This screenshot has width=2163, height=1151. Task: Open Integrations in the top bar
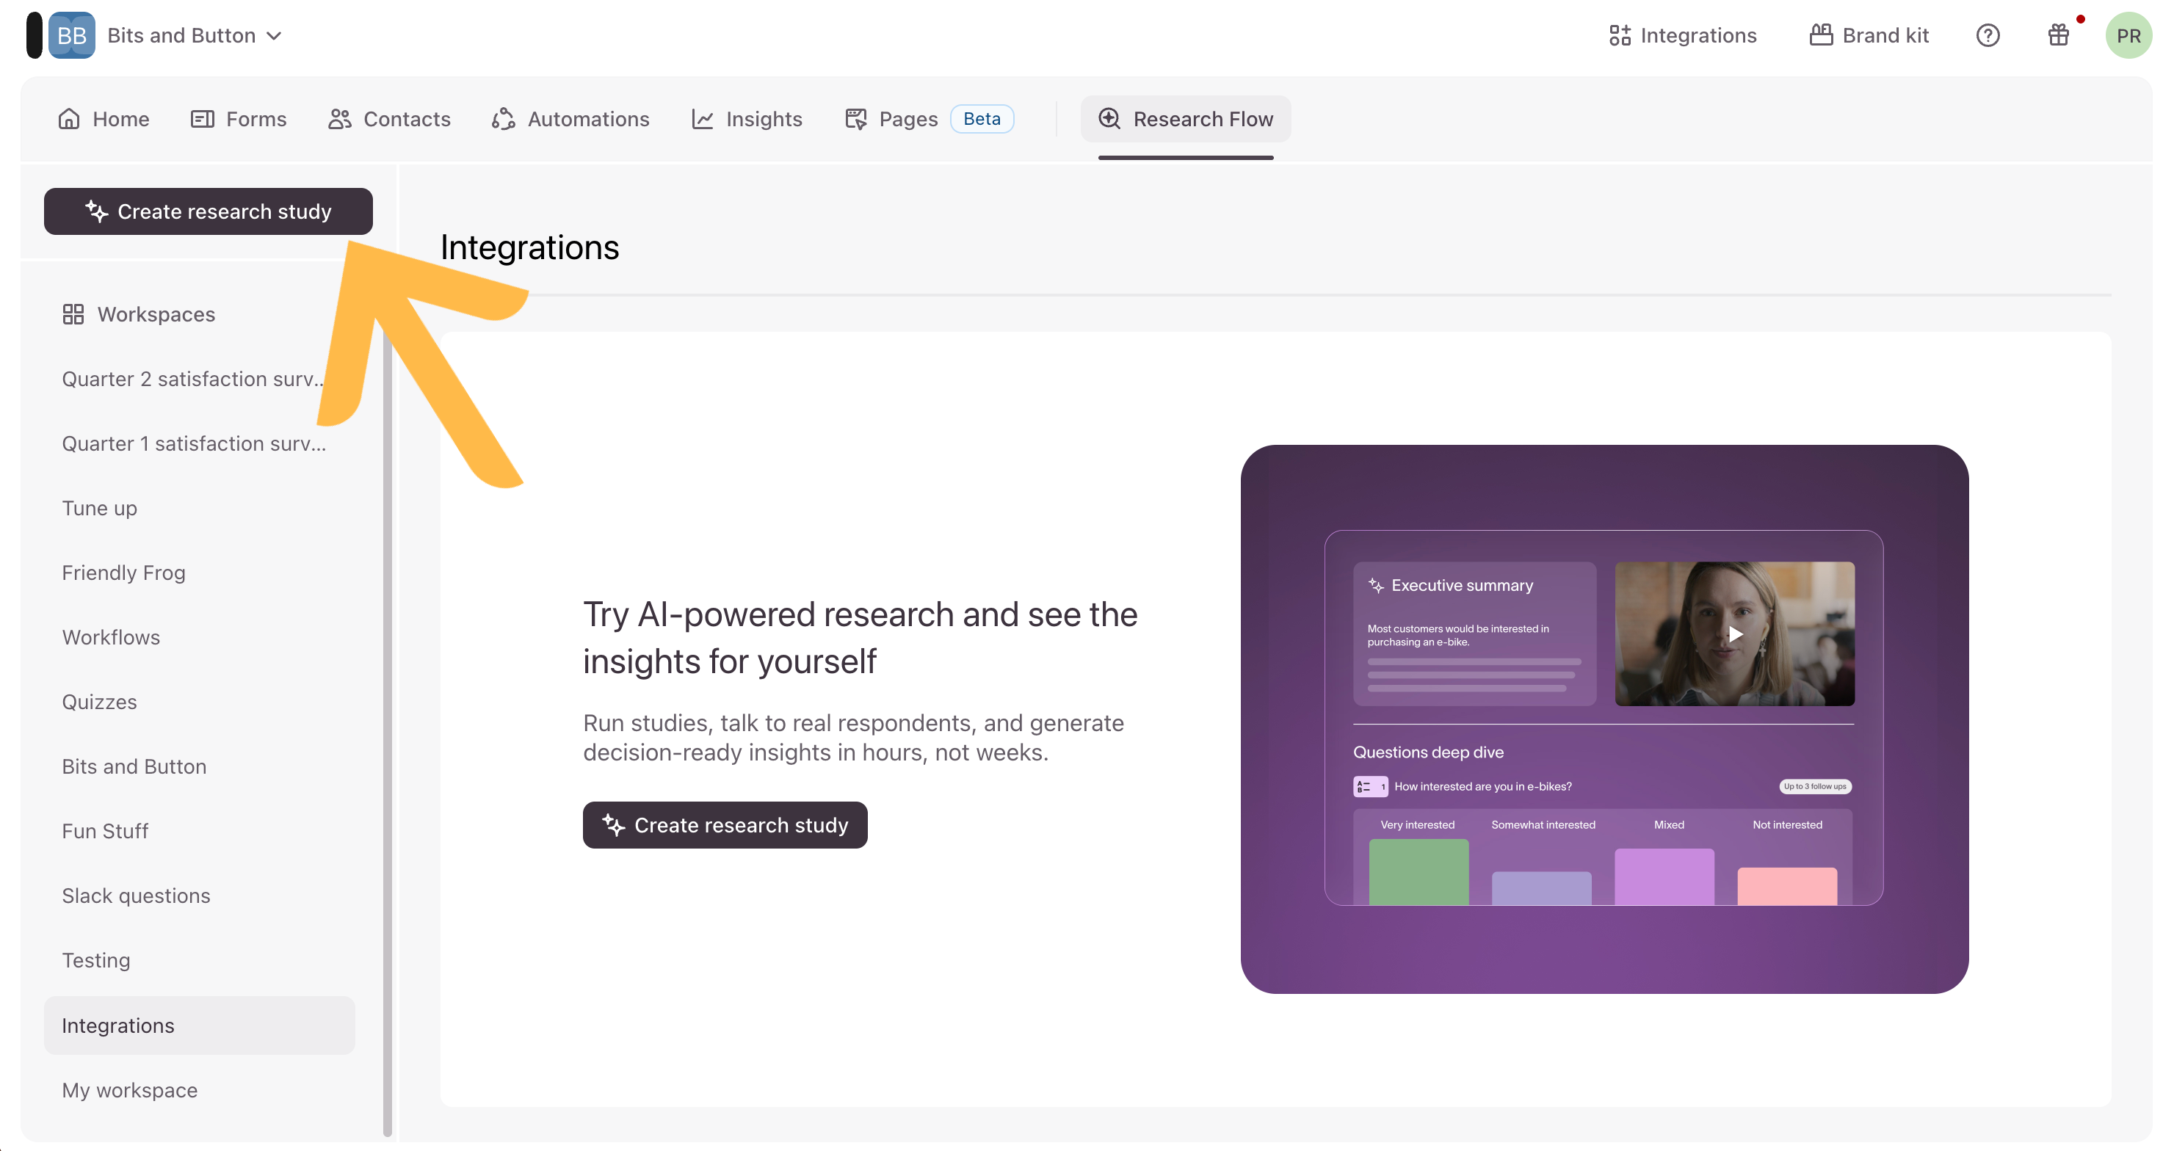point(1683,35)
